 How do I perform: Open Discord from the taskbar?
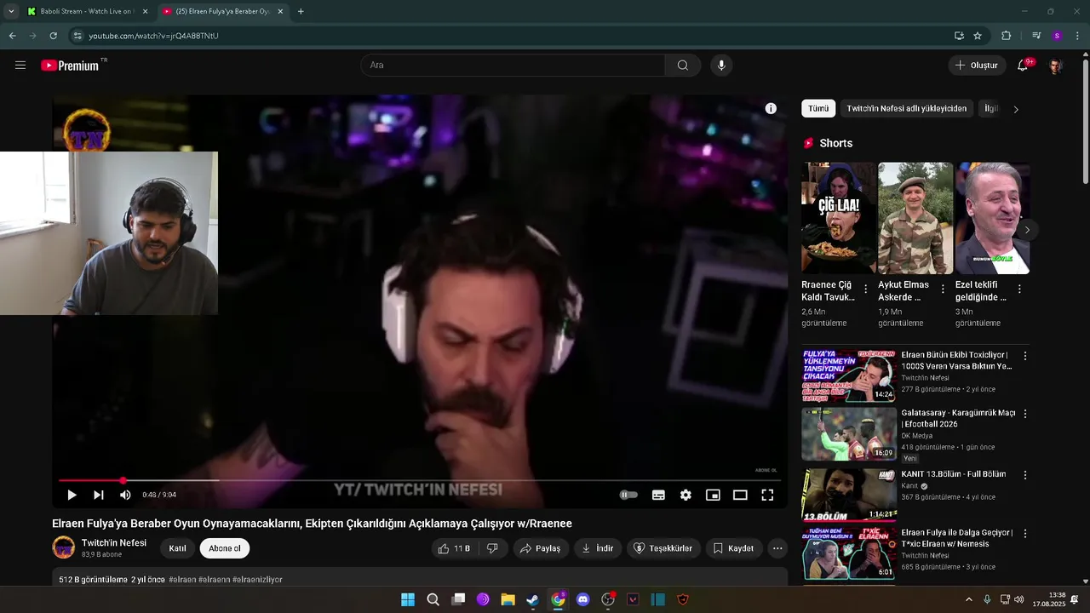[582, 599]
